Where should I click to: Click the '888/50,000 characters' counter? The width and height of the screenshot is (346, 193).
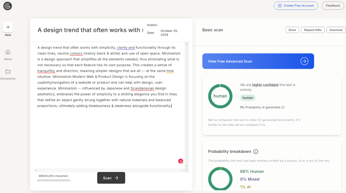coord(53,176)
